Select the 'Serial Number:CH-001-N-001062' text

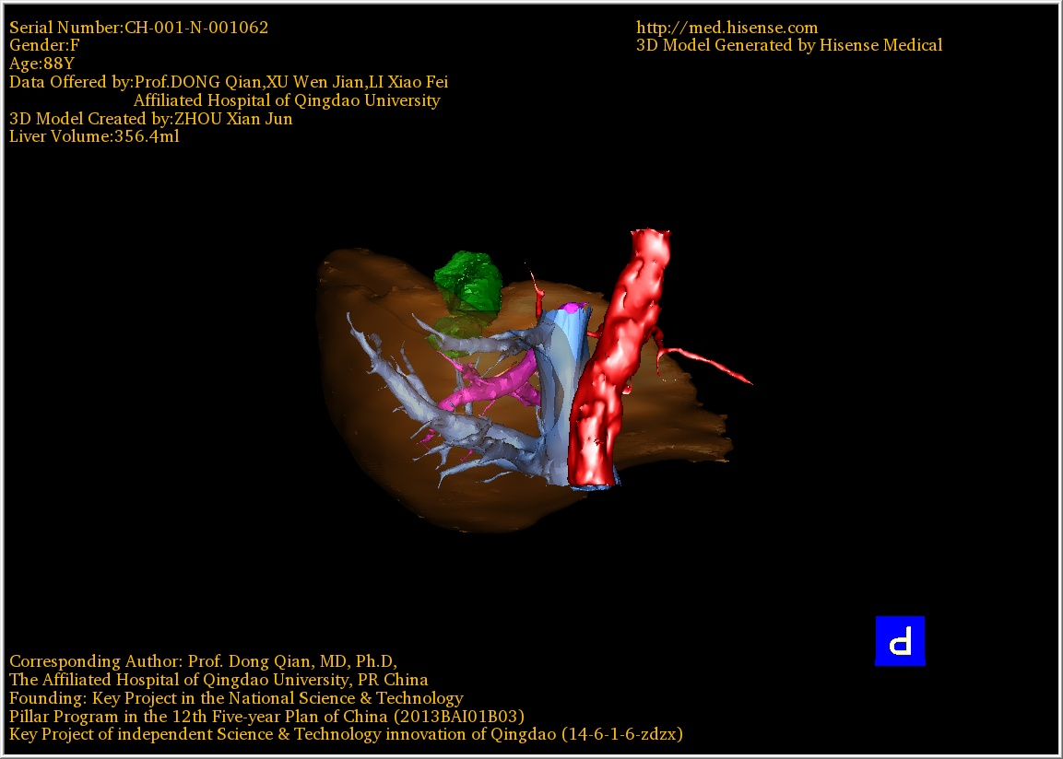pyautogui.click(x=138, y=28)
